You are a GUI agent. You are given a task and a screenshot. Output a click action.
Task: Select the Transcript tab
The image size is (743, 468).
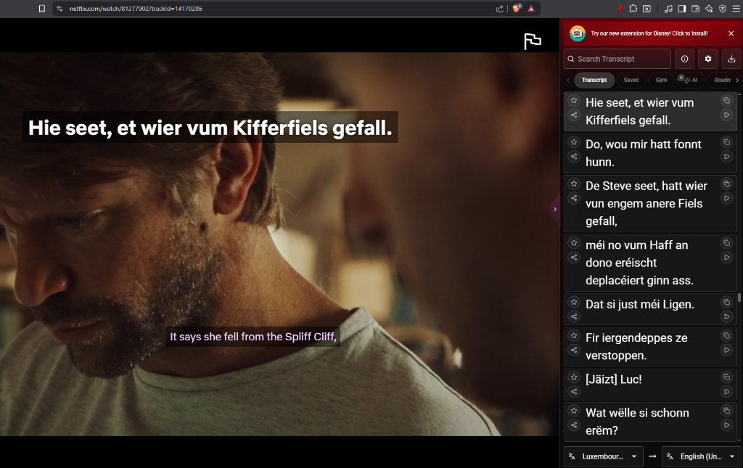click(x=594, y=80)
